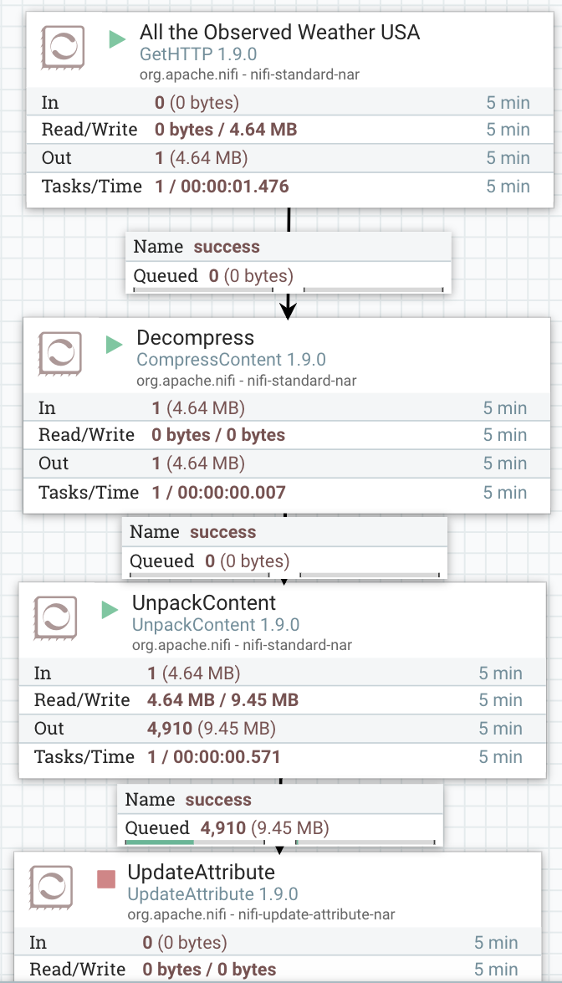The image size is (562, 983).
Task: Click UnpackContent 'Read/Write 4.64 MB / 9.45 MB' row
Action: tap(282, 699)
